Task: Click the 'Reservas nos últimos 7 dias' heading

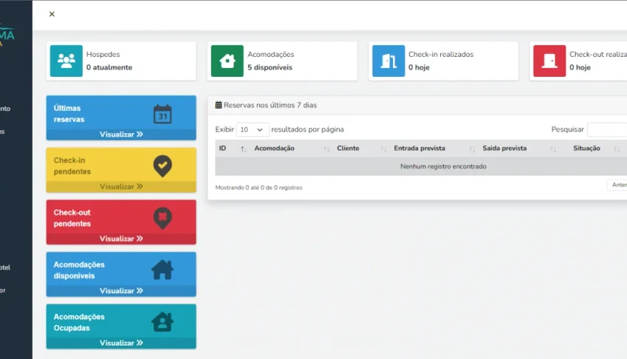Action: (x=270, y=105)
